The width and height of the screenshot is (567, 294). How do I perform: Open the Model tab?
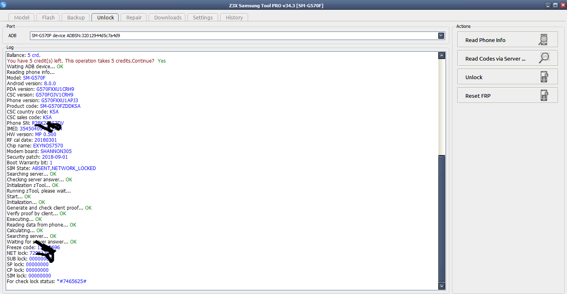(22, 17)
